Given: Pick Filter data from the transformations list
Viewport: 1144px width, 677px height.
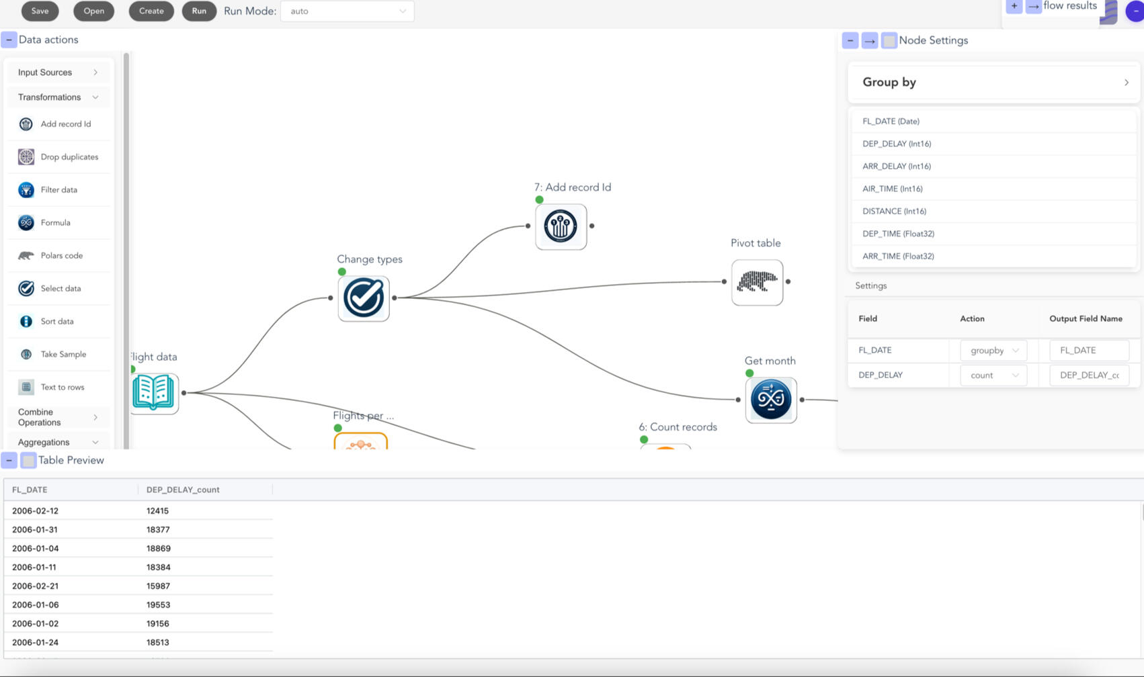Looking at the screenshot, I should [x=58, y=190].
